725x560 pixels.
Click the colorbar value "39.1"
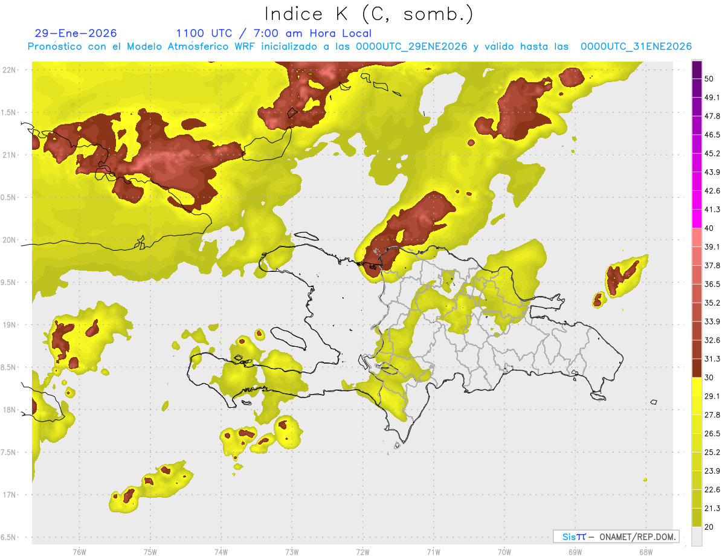click(712, 246)
